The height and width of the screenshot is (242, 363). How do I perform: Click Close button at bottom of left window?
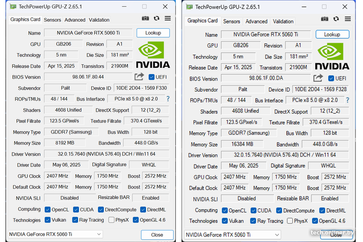pyautogui.click(x=157, y=235)
